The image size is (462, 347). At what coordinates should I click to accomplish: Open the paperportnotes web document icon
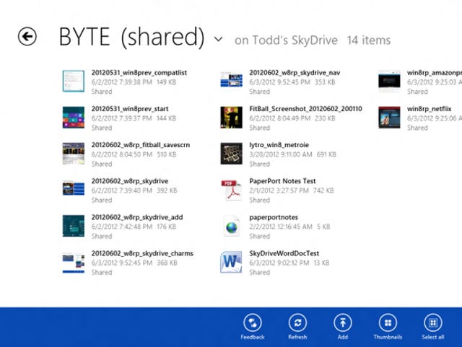231,227
